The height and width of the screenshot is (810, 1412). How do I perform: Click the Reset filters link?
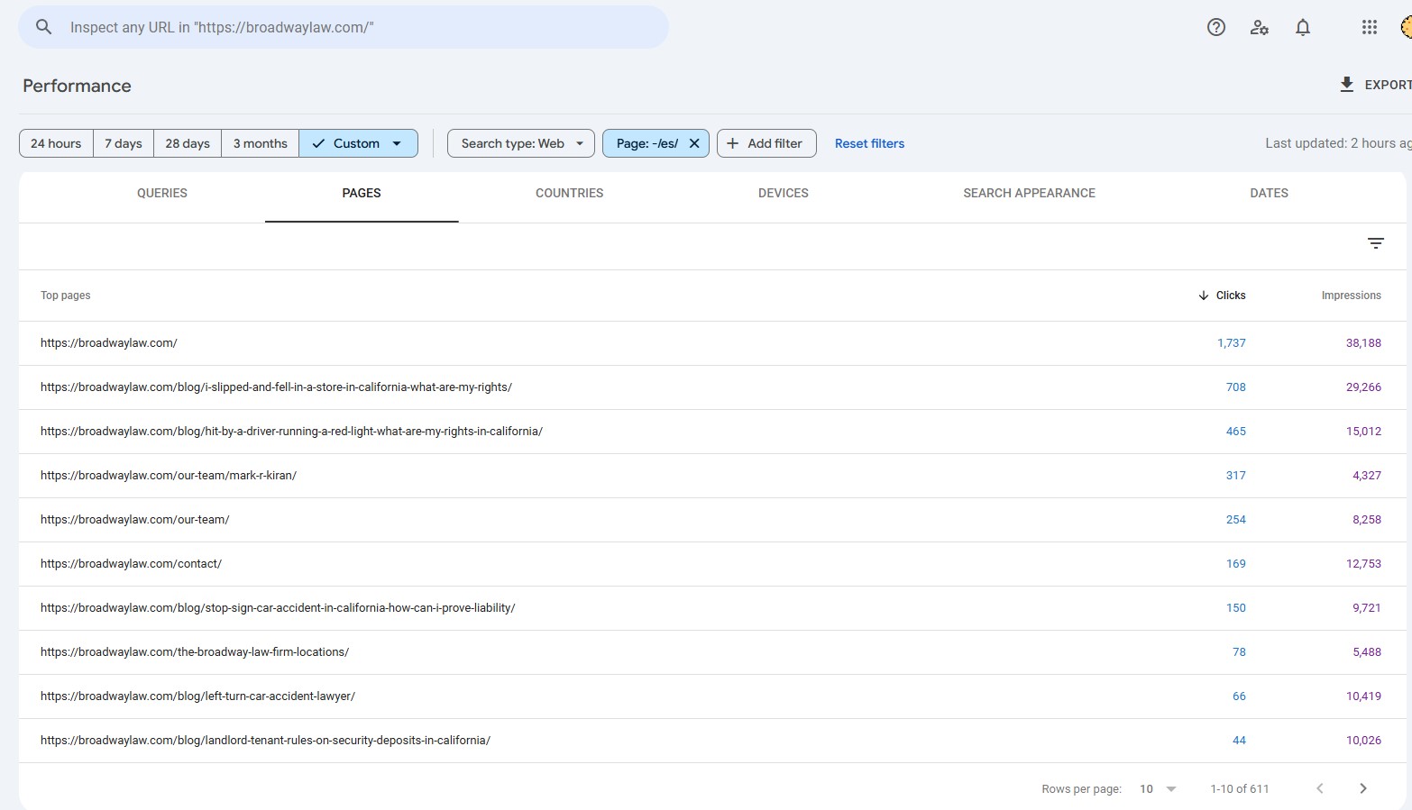tap(869, 143)
